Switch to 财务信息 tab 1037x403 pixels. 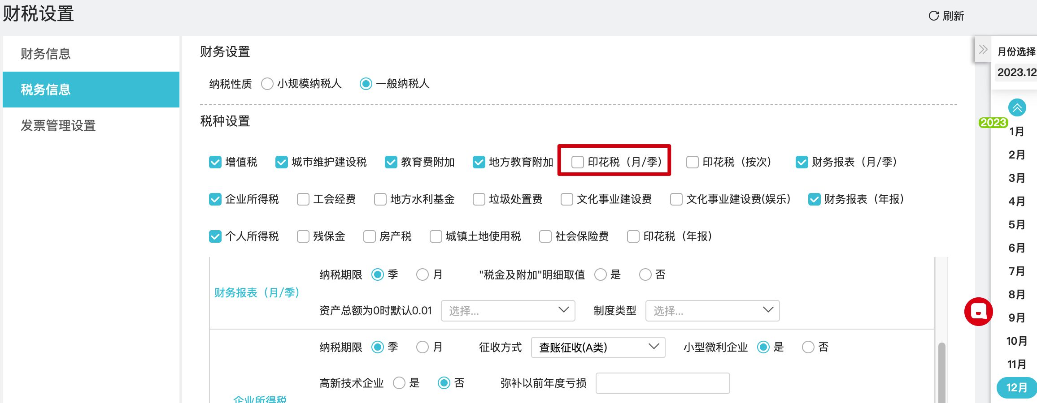[x=46, y=54]
